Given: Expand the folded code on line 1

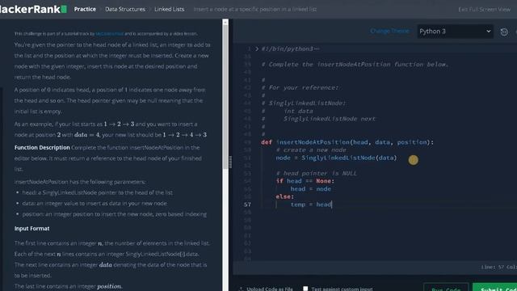Looking at the screenshot, I should coord(257,48).
